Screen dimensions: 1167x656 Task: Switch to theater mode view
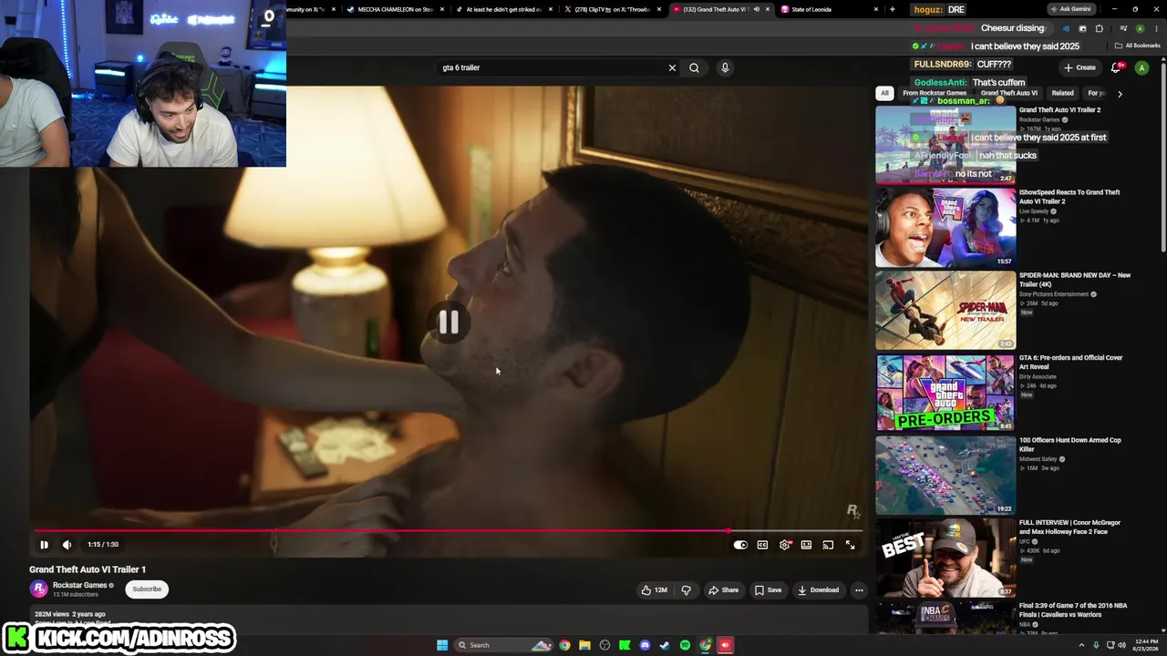tap(806, 545)
